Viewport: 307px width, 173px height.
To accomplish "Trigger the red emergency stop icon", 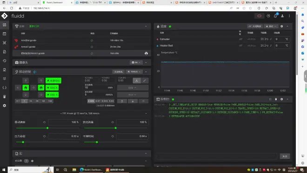I will click(259, 16).
